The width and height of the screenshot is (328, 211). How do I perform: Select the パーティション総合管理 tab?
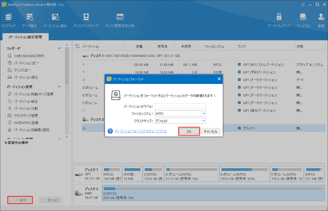25,37
